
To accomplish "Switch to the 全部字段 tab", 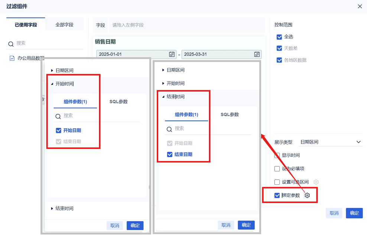I will tap(64, 25).
